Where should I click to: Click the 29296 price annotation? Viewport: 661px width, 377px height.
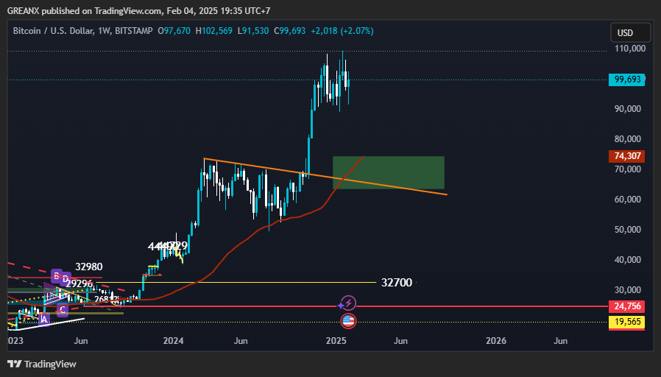[x=79, y=283]
